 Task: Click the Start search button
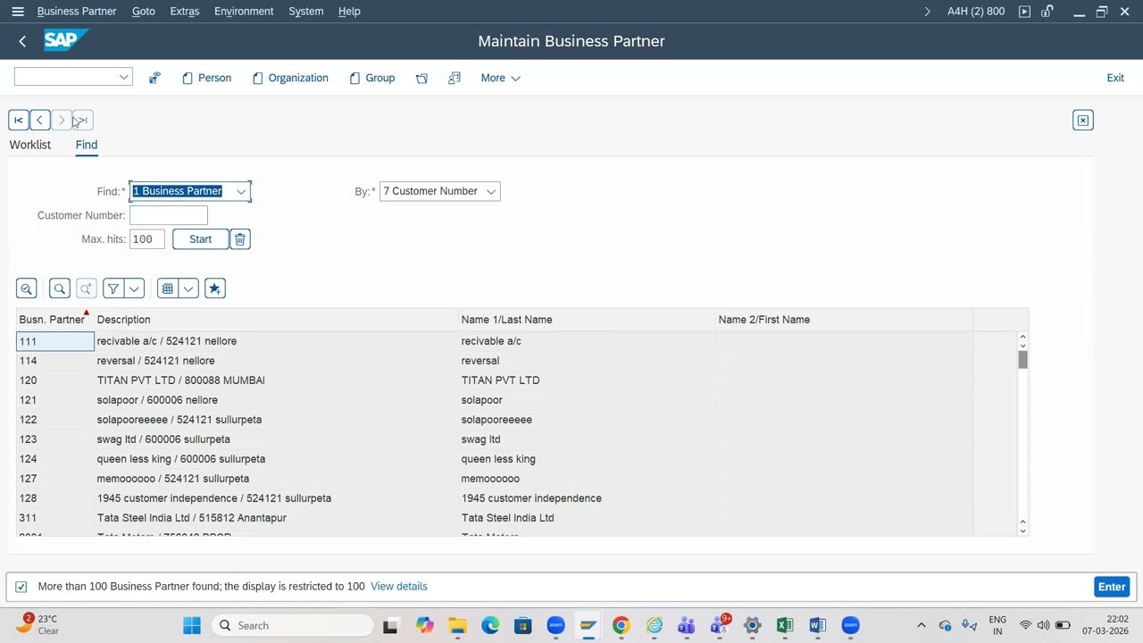pyautogui.click(x=200, y=239)
